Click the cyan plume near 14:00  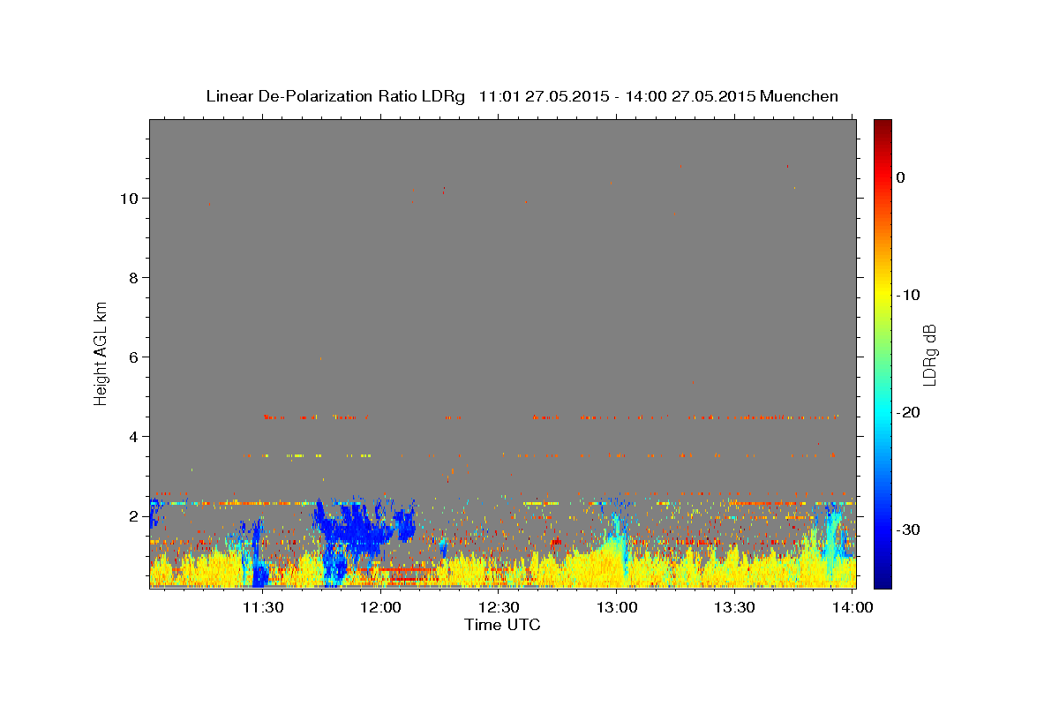[x=832, y=538]
